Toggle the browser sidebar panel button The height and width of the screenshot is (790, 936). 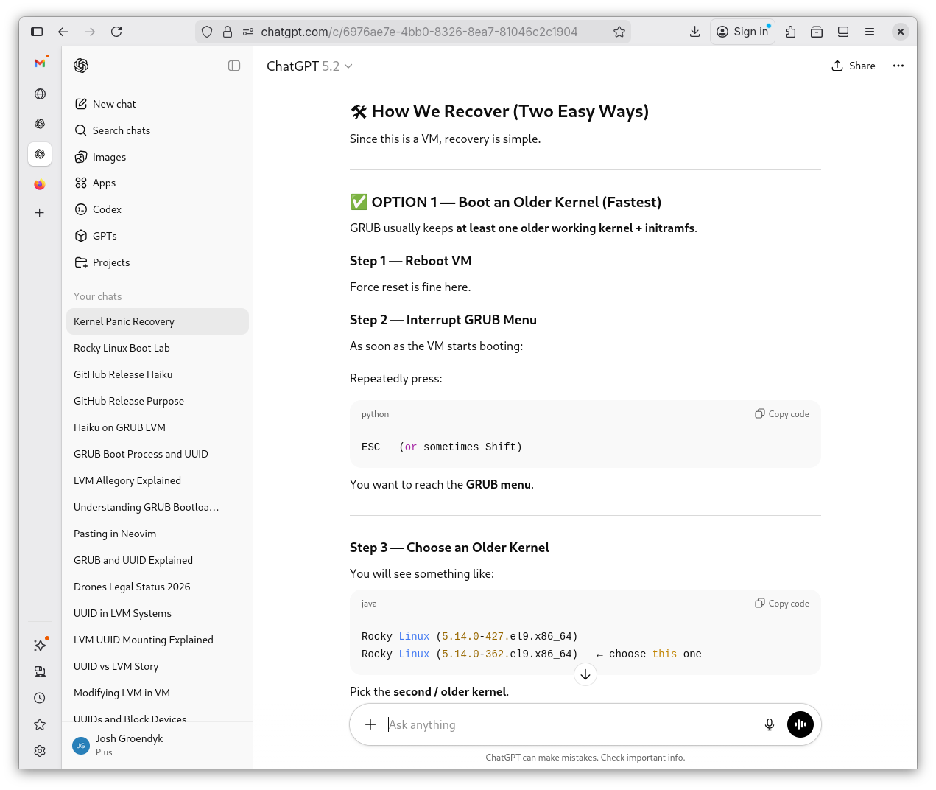click(x=37, y=32)
